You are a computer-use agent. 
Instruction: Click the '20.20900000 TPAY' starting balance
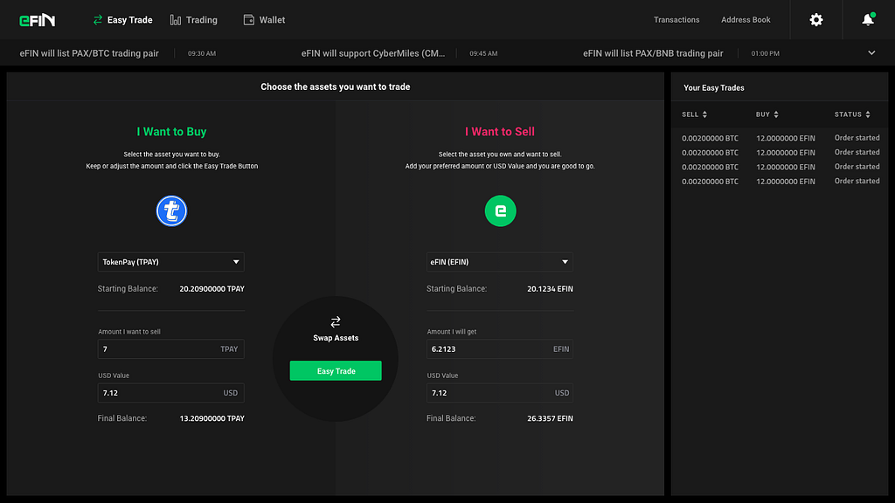click(212, 289)
